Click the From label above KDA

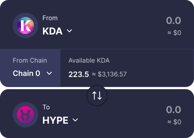tap(50, 18)
